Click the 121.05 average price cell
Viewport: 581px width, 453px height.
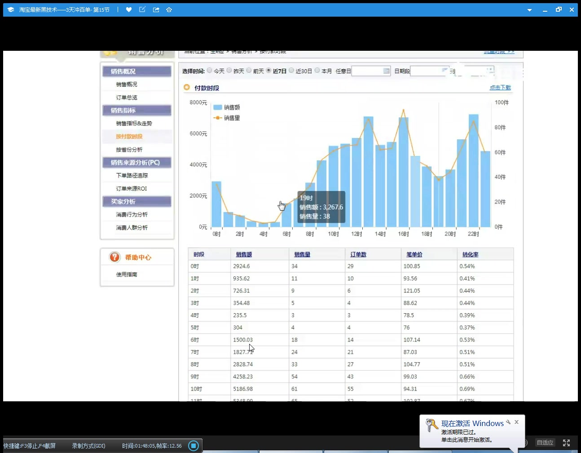(412, 291)
